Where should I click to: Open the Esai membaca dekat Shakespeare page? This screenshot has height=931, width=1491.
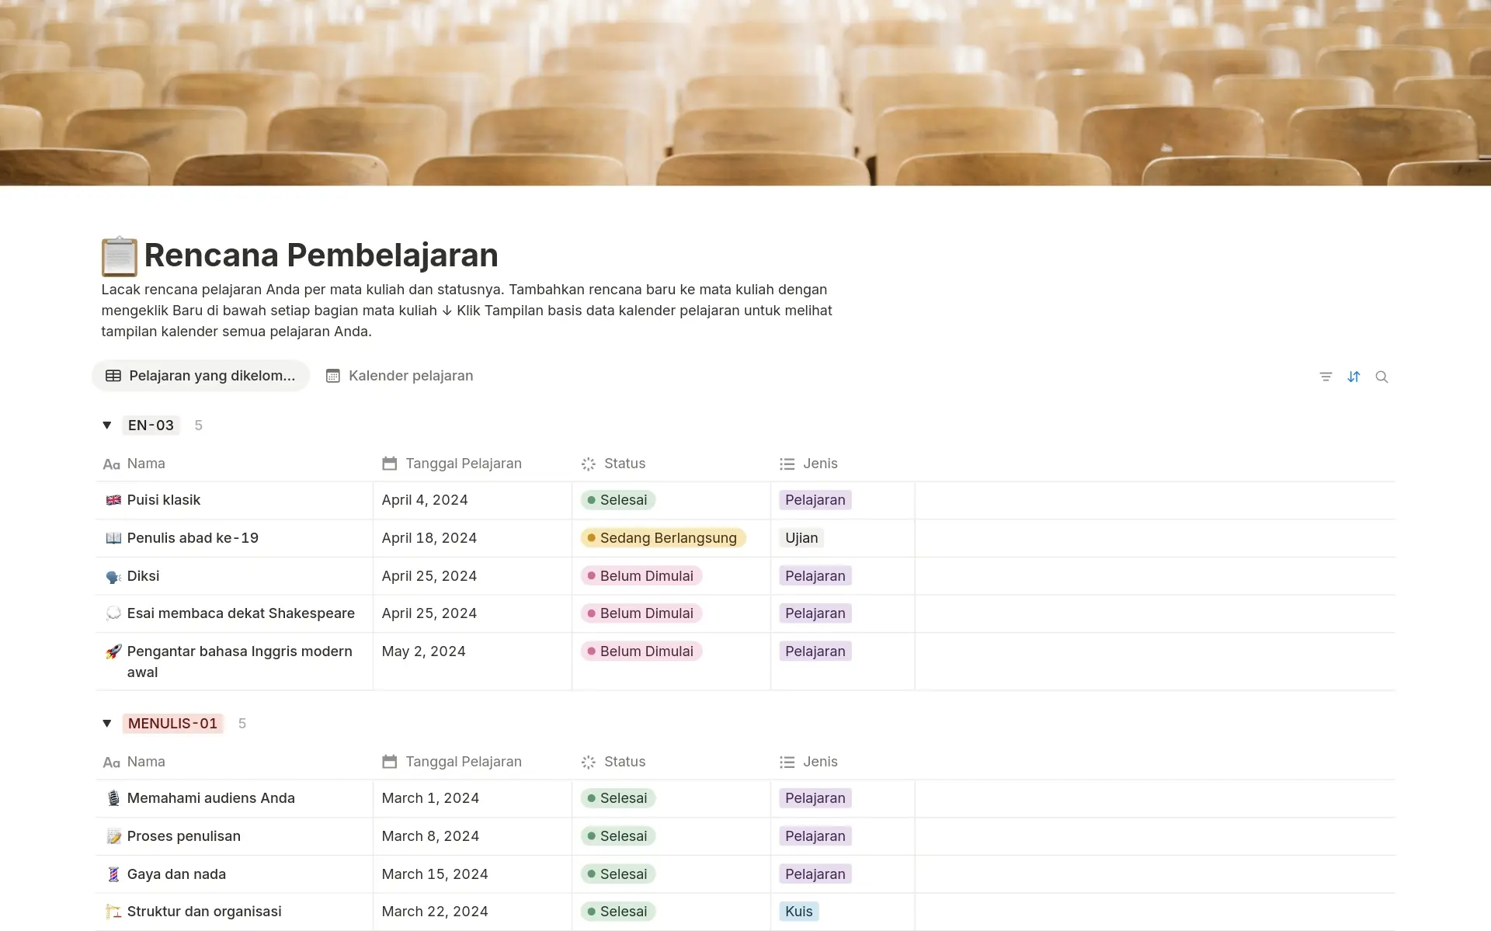pos(241,613)
